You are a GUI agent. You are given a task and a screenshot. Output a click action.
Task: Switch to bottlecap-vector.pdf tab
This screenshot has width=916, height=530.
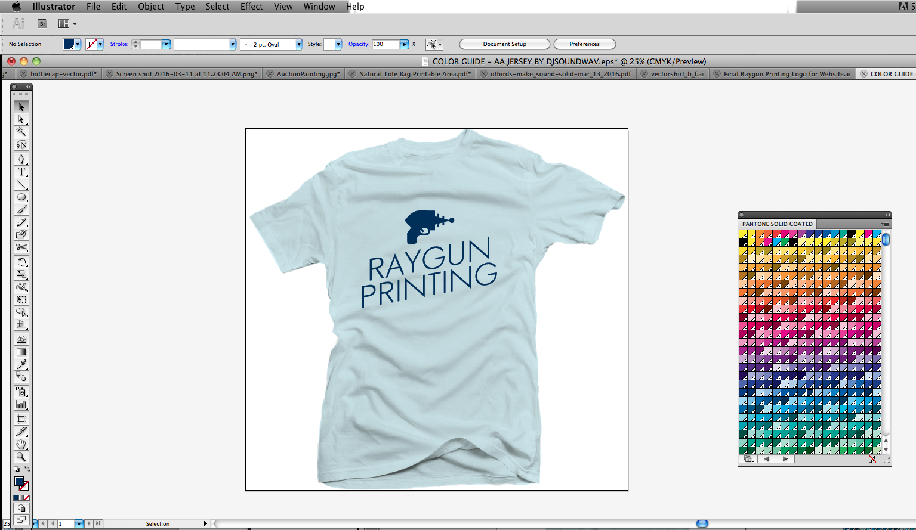(x=63, y=74)
